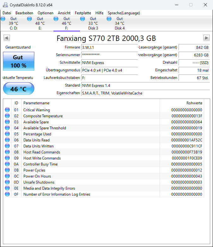Click raw value 00000001F0CE09

187,158
